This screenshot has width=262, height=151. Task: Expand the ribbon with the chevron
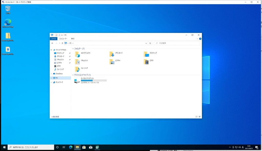point(197,39)
